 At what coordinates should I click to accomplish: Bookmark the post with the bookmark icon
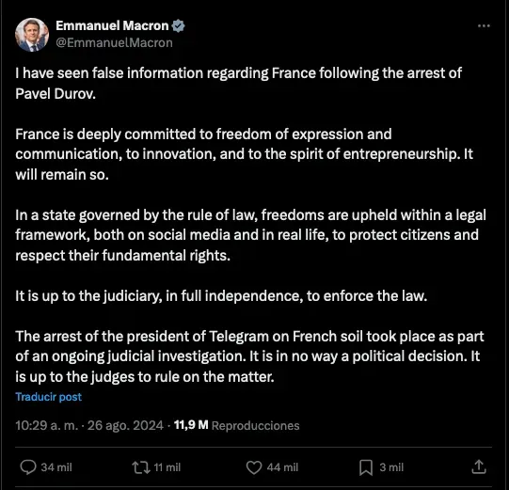366,467
